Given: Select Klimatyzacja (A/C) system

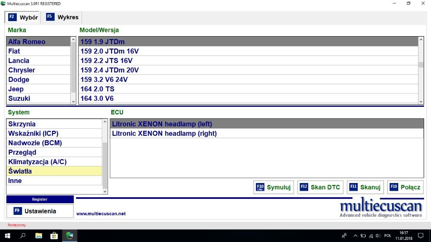Looking at the screenshot, I should [x=54, y=162].
